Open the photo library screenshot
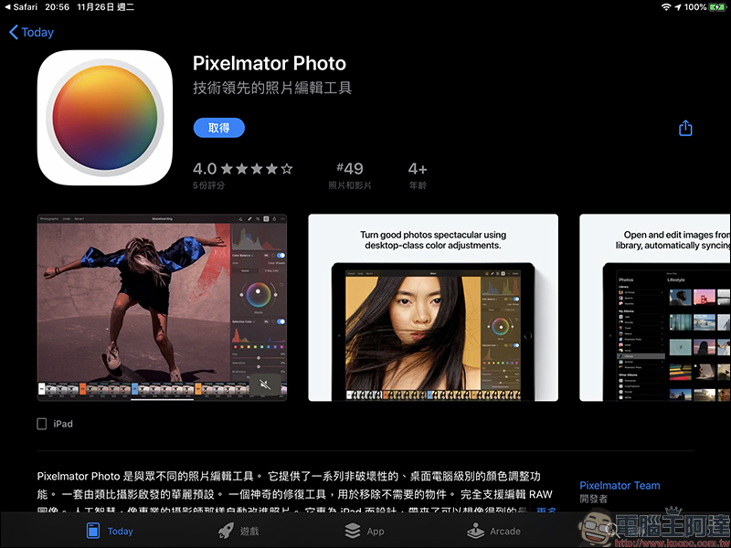 (x=655, y=308)
